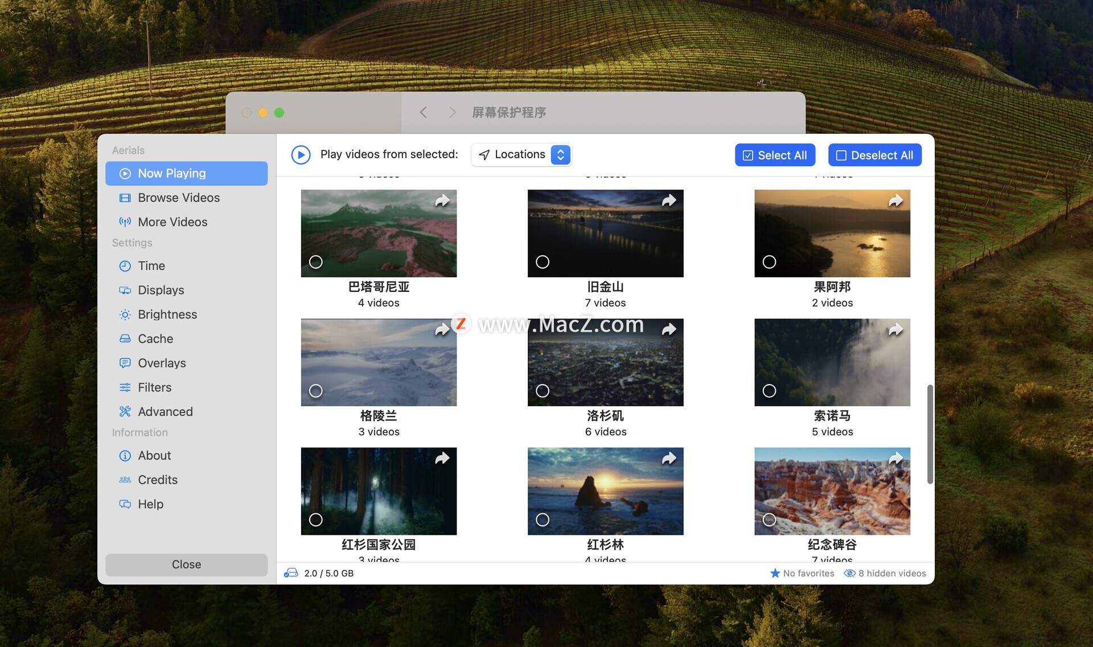
Task: Click the 屏幕保护程序 window title
Action: click(x=509, y=113)
